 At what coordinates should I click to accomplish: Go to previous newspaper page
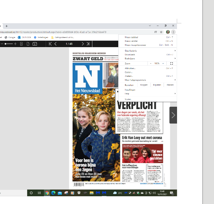(56, 44)
